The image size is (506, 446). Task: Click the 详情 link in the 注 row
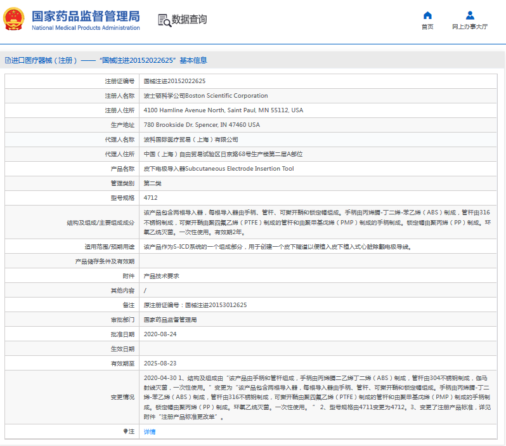point(149,431)
